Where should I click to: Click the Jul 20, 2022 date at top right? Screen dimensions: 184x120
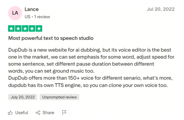pos(160,9)
